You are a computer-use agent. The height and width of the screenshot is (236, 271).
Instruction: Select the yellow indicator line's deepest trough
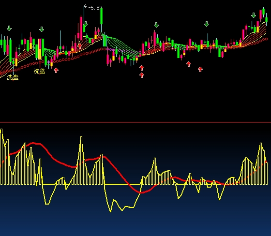[111, 211]
